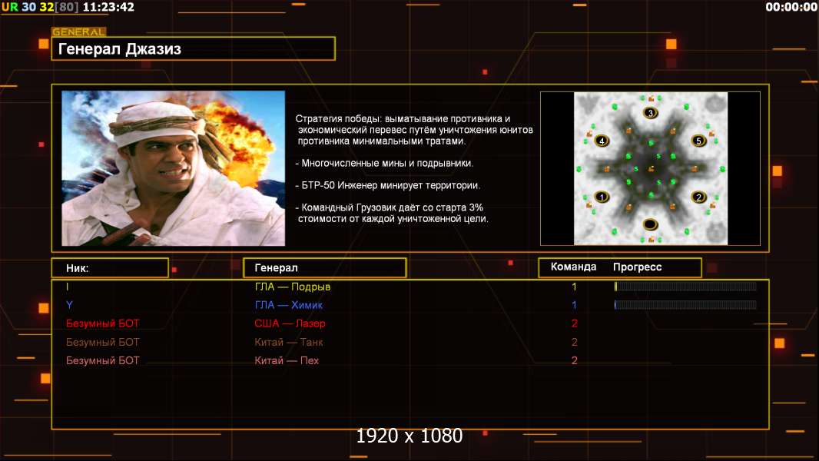This screenshot has width=819, height=461.
Task: Click the 00:00:00 timer in top corner
Action: tap(791, 7)
